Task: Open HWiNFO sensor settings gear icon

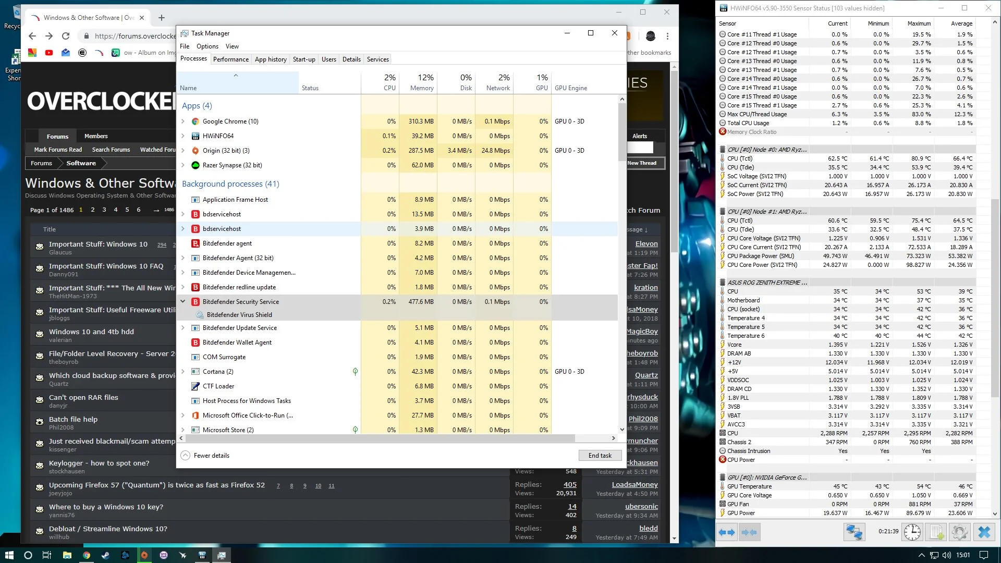Action: (x=959, y=532)
